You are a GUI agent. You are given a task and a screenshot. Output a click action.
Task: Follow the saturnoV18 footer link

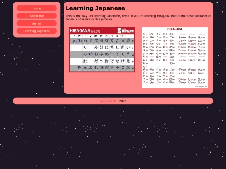tap(108, 101)
